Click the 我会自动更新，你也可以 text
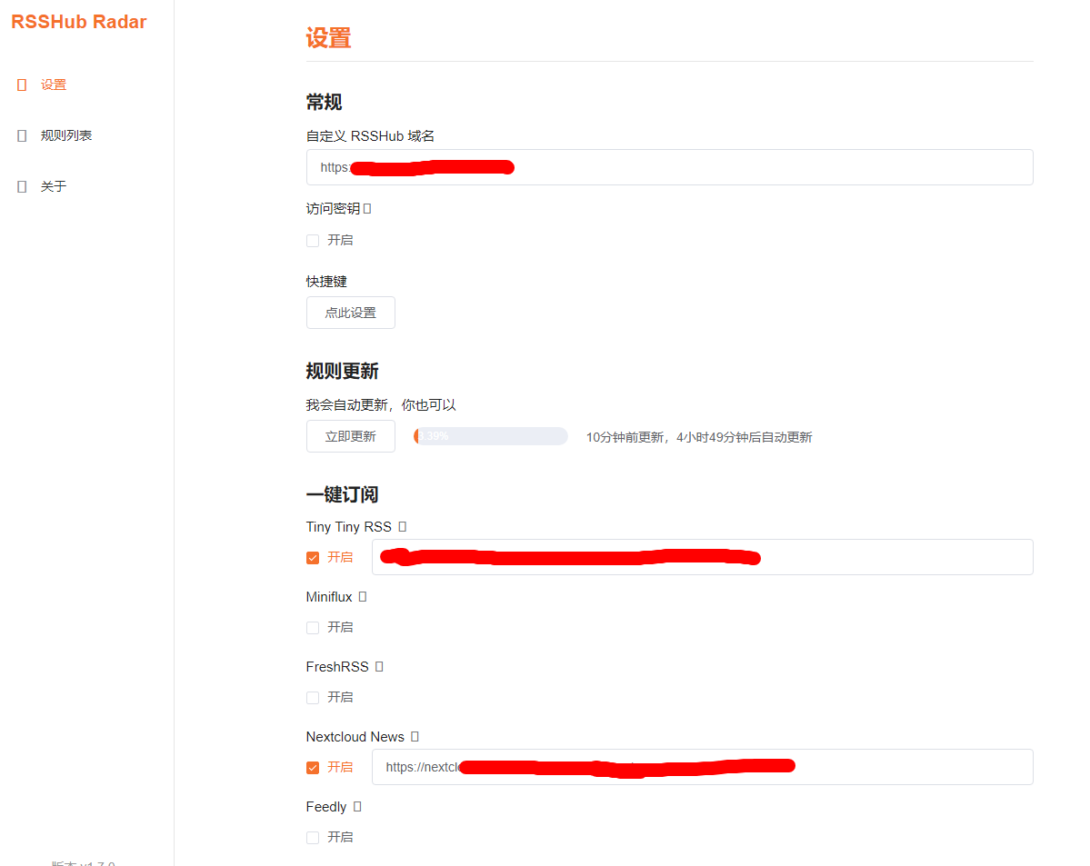 (x=381, y=405)
